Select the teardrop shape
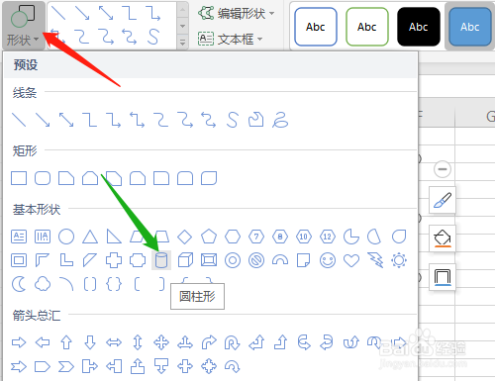Image resolution: width=495 pixels, height=381 pixels. (x=399, y=237)
